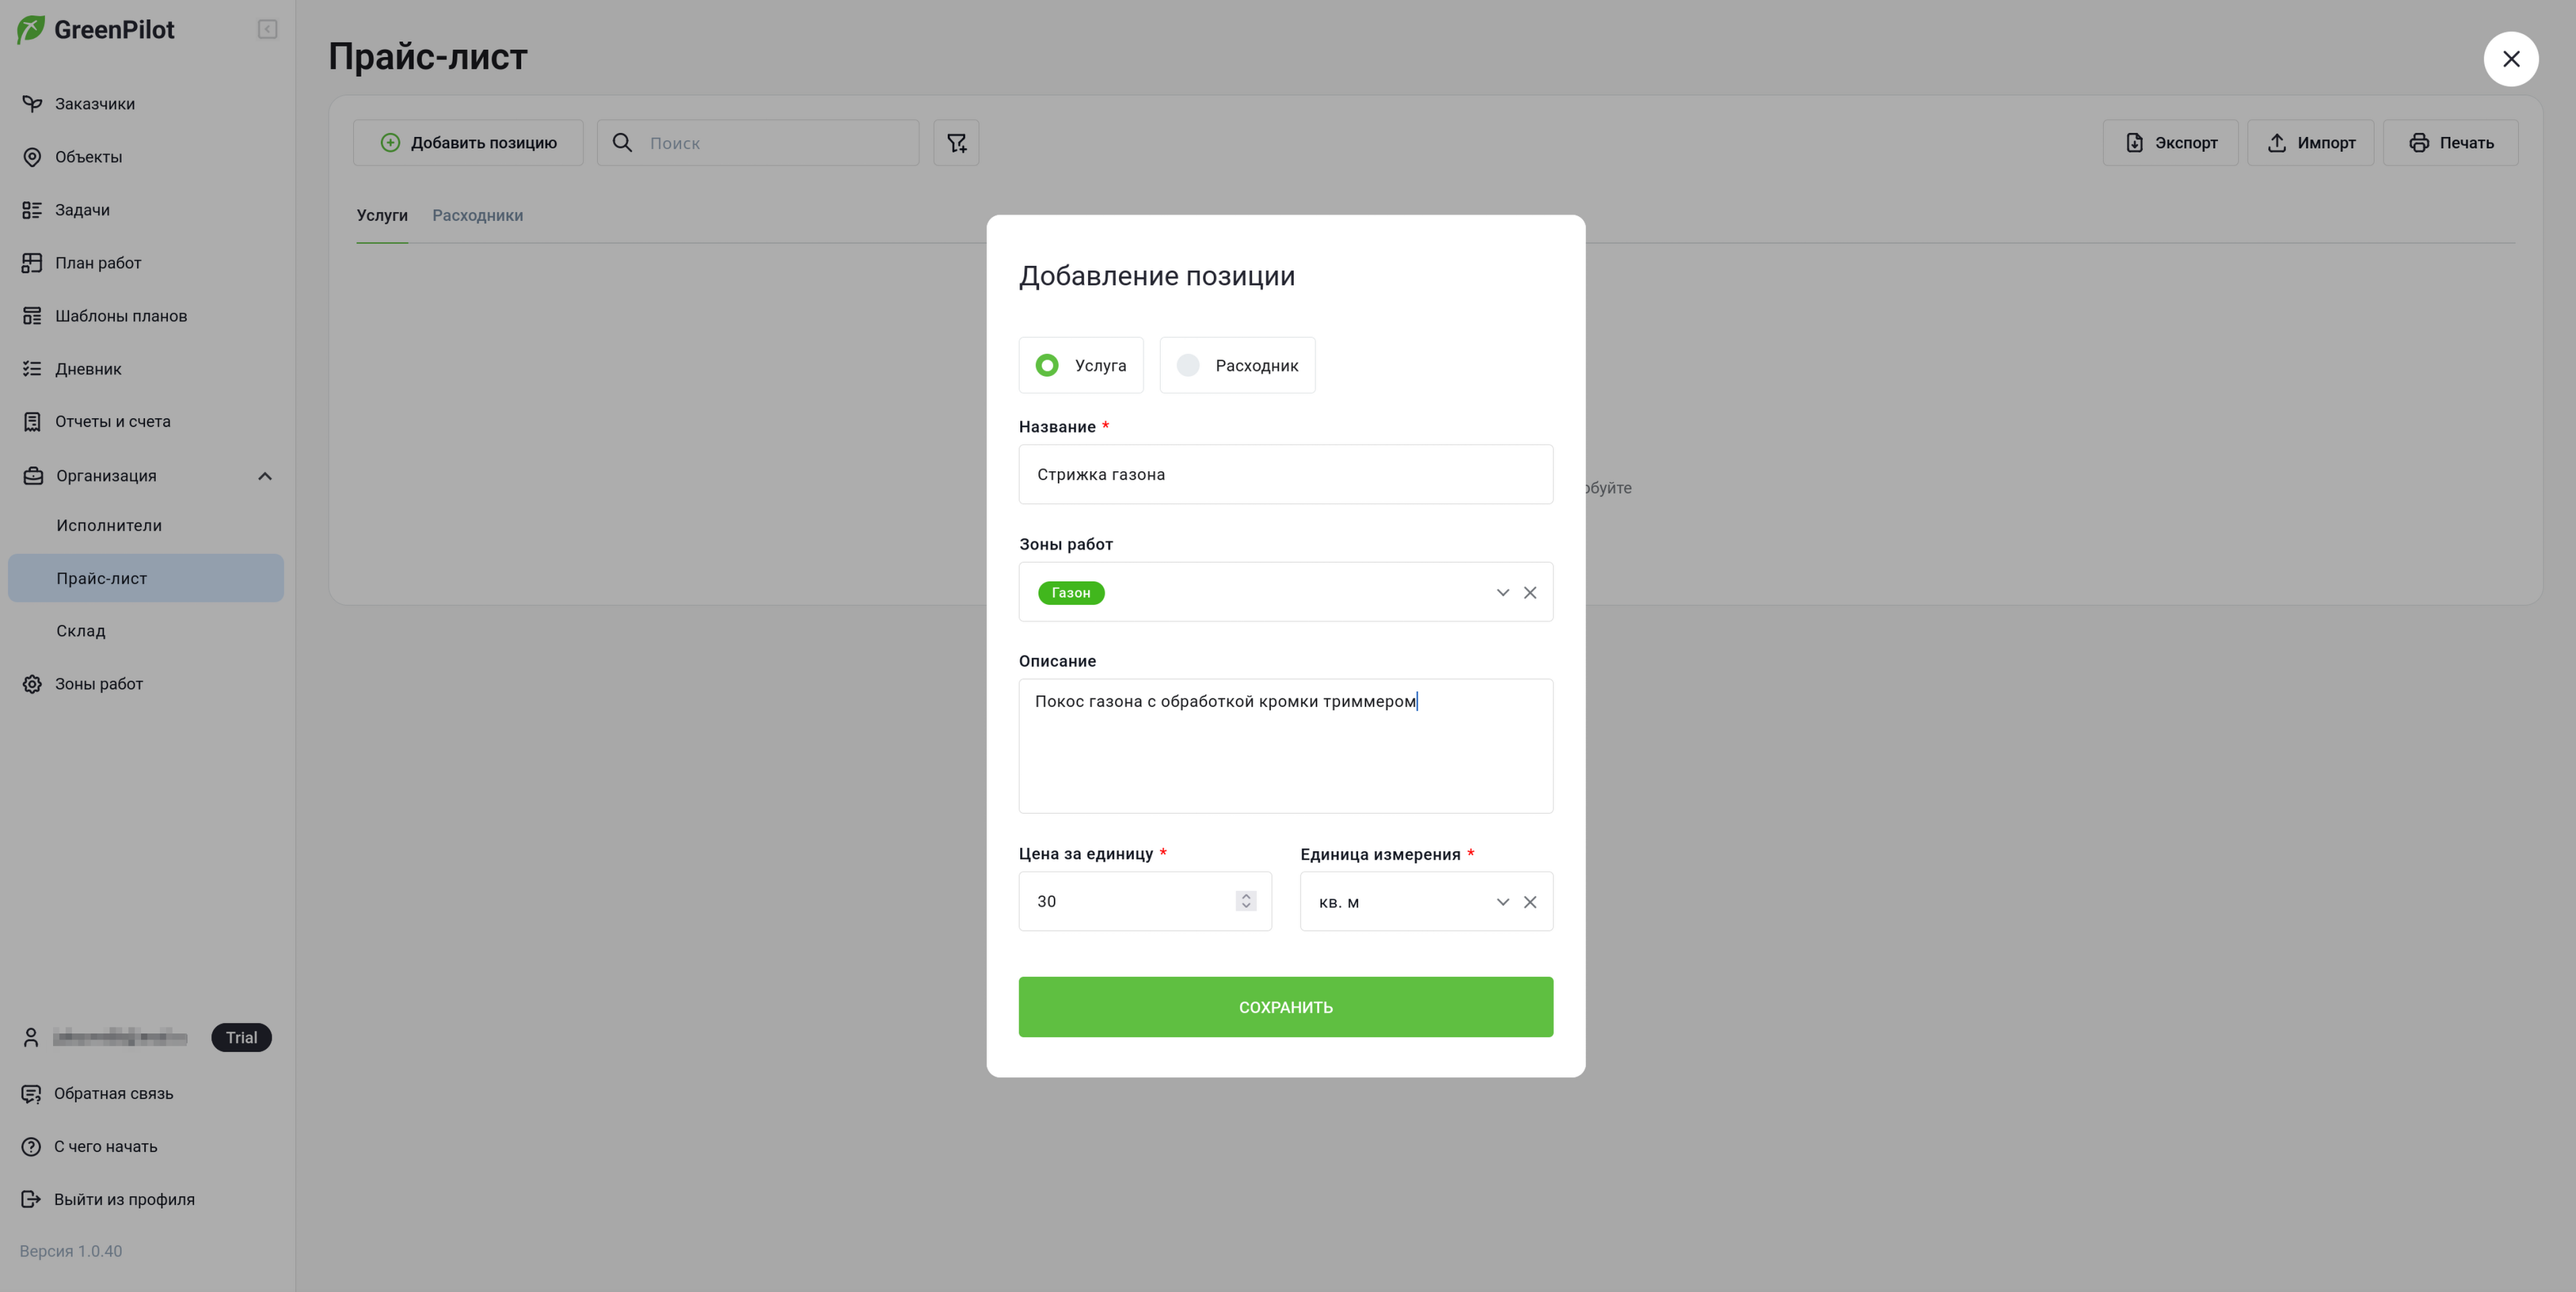Collapse the Организация sidebar section
This screenshot has height=1292, width=2576.
pos(265,476)
